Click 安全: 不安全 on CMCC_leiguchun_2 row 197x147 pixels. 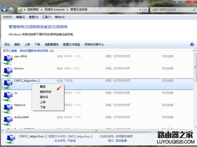tap(65, 81)
